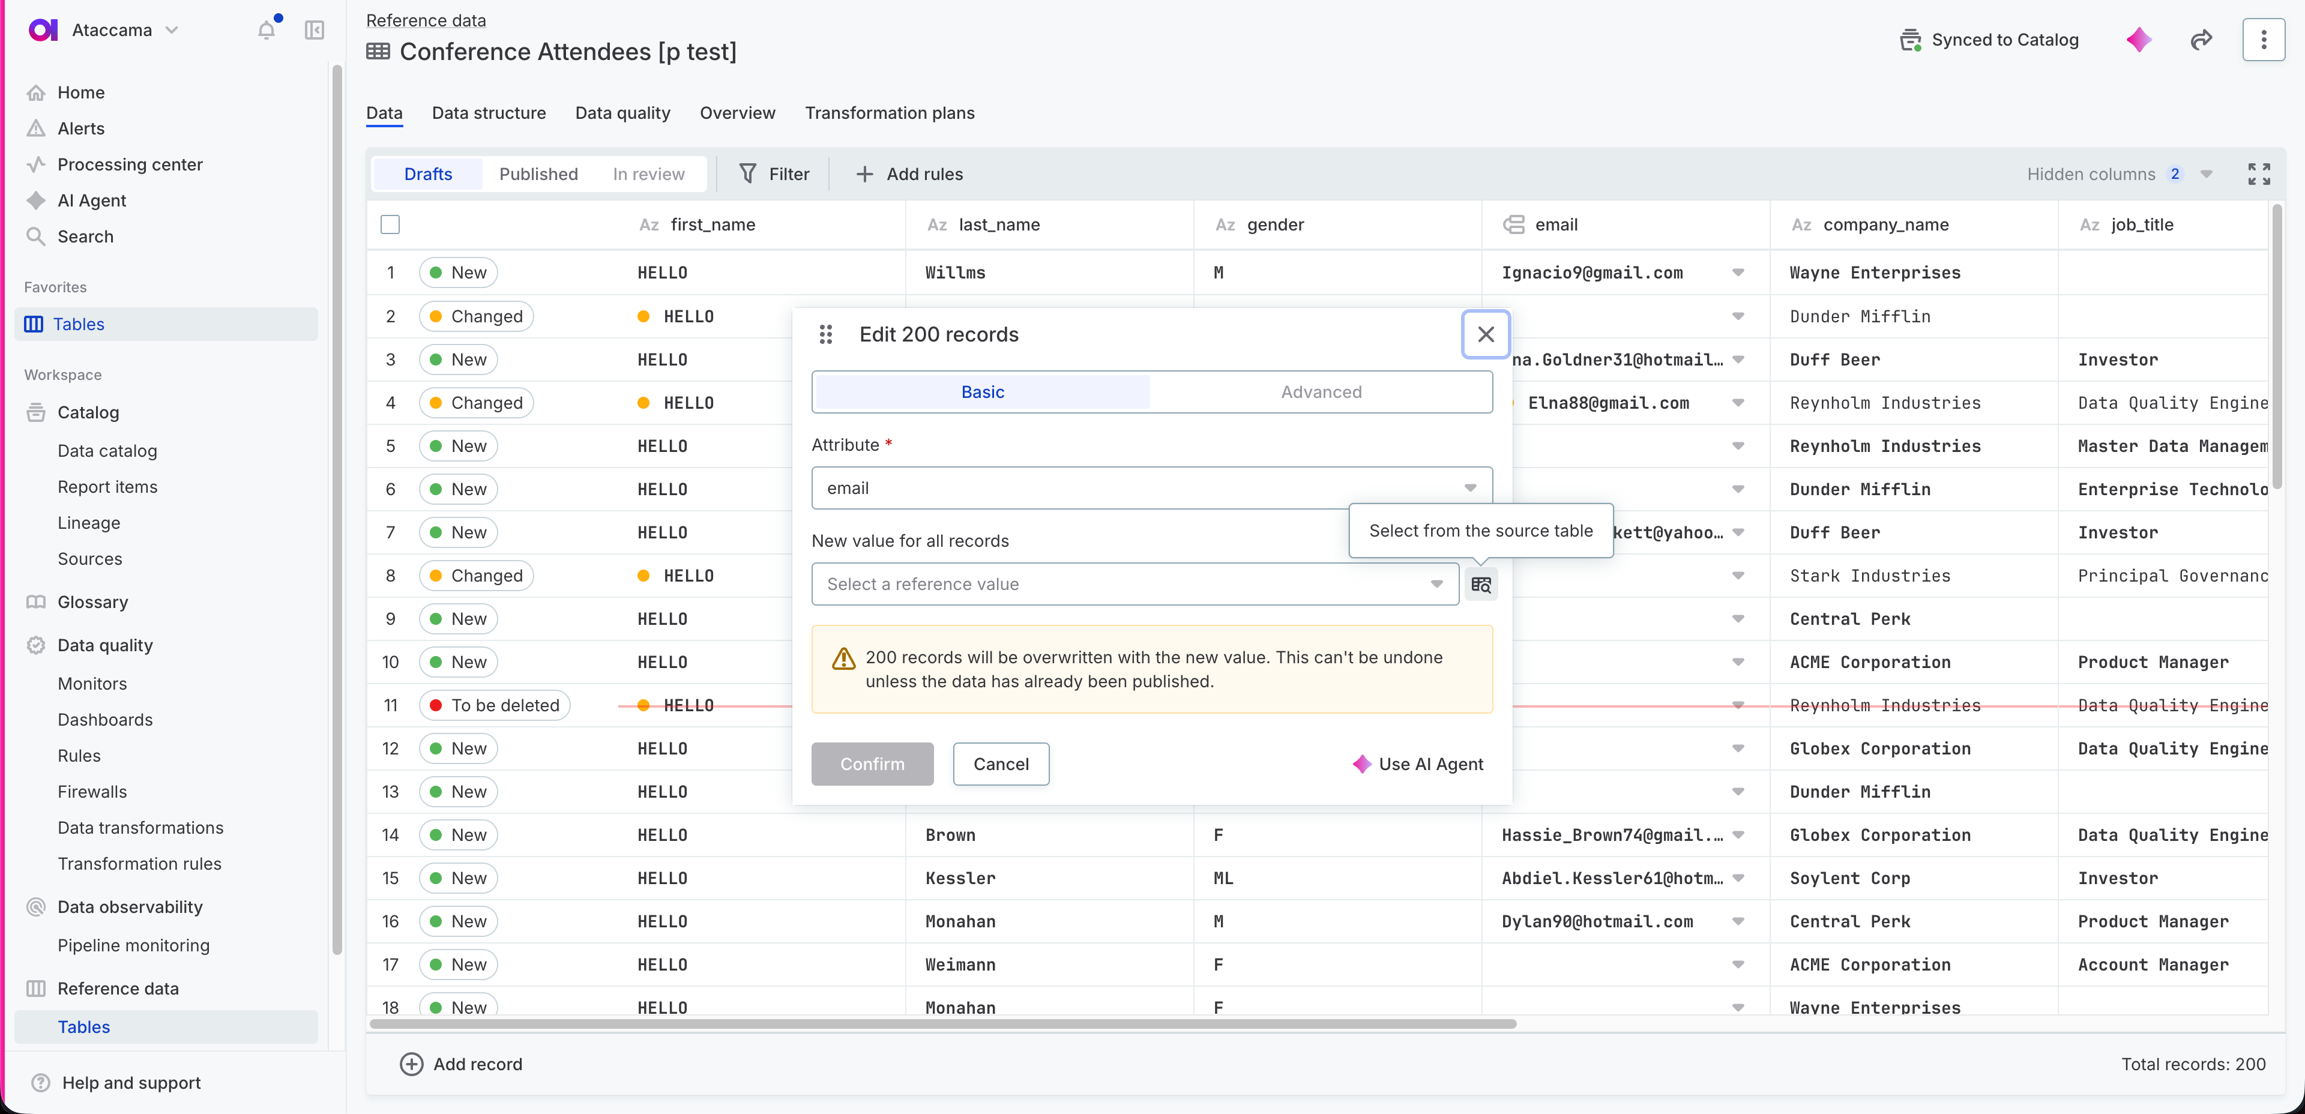The width and height of the screenshot is (2305, 1114).
Task: Click the Reference data breadcrumb link
Action: (x=426, y=20)
